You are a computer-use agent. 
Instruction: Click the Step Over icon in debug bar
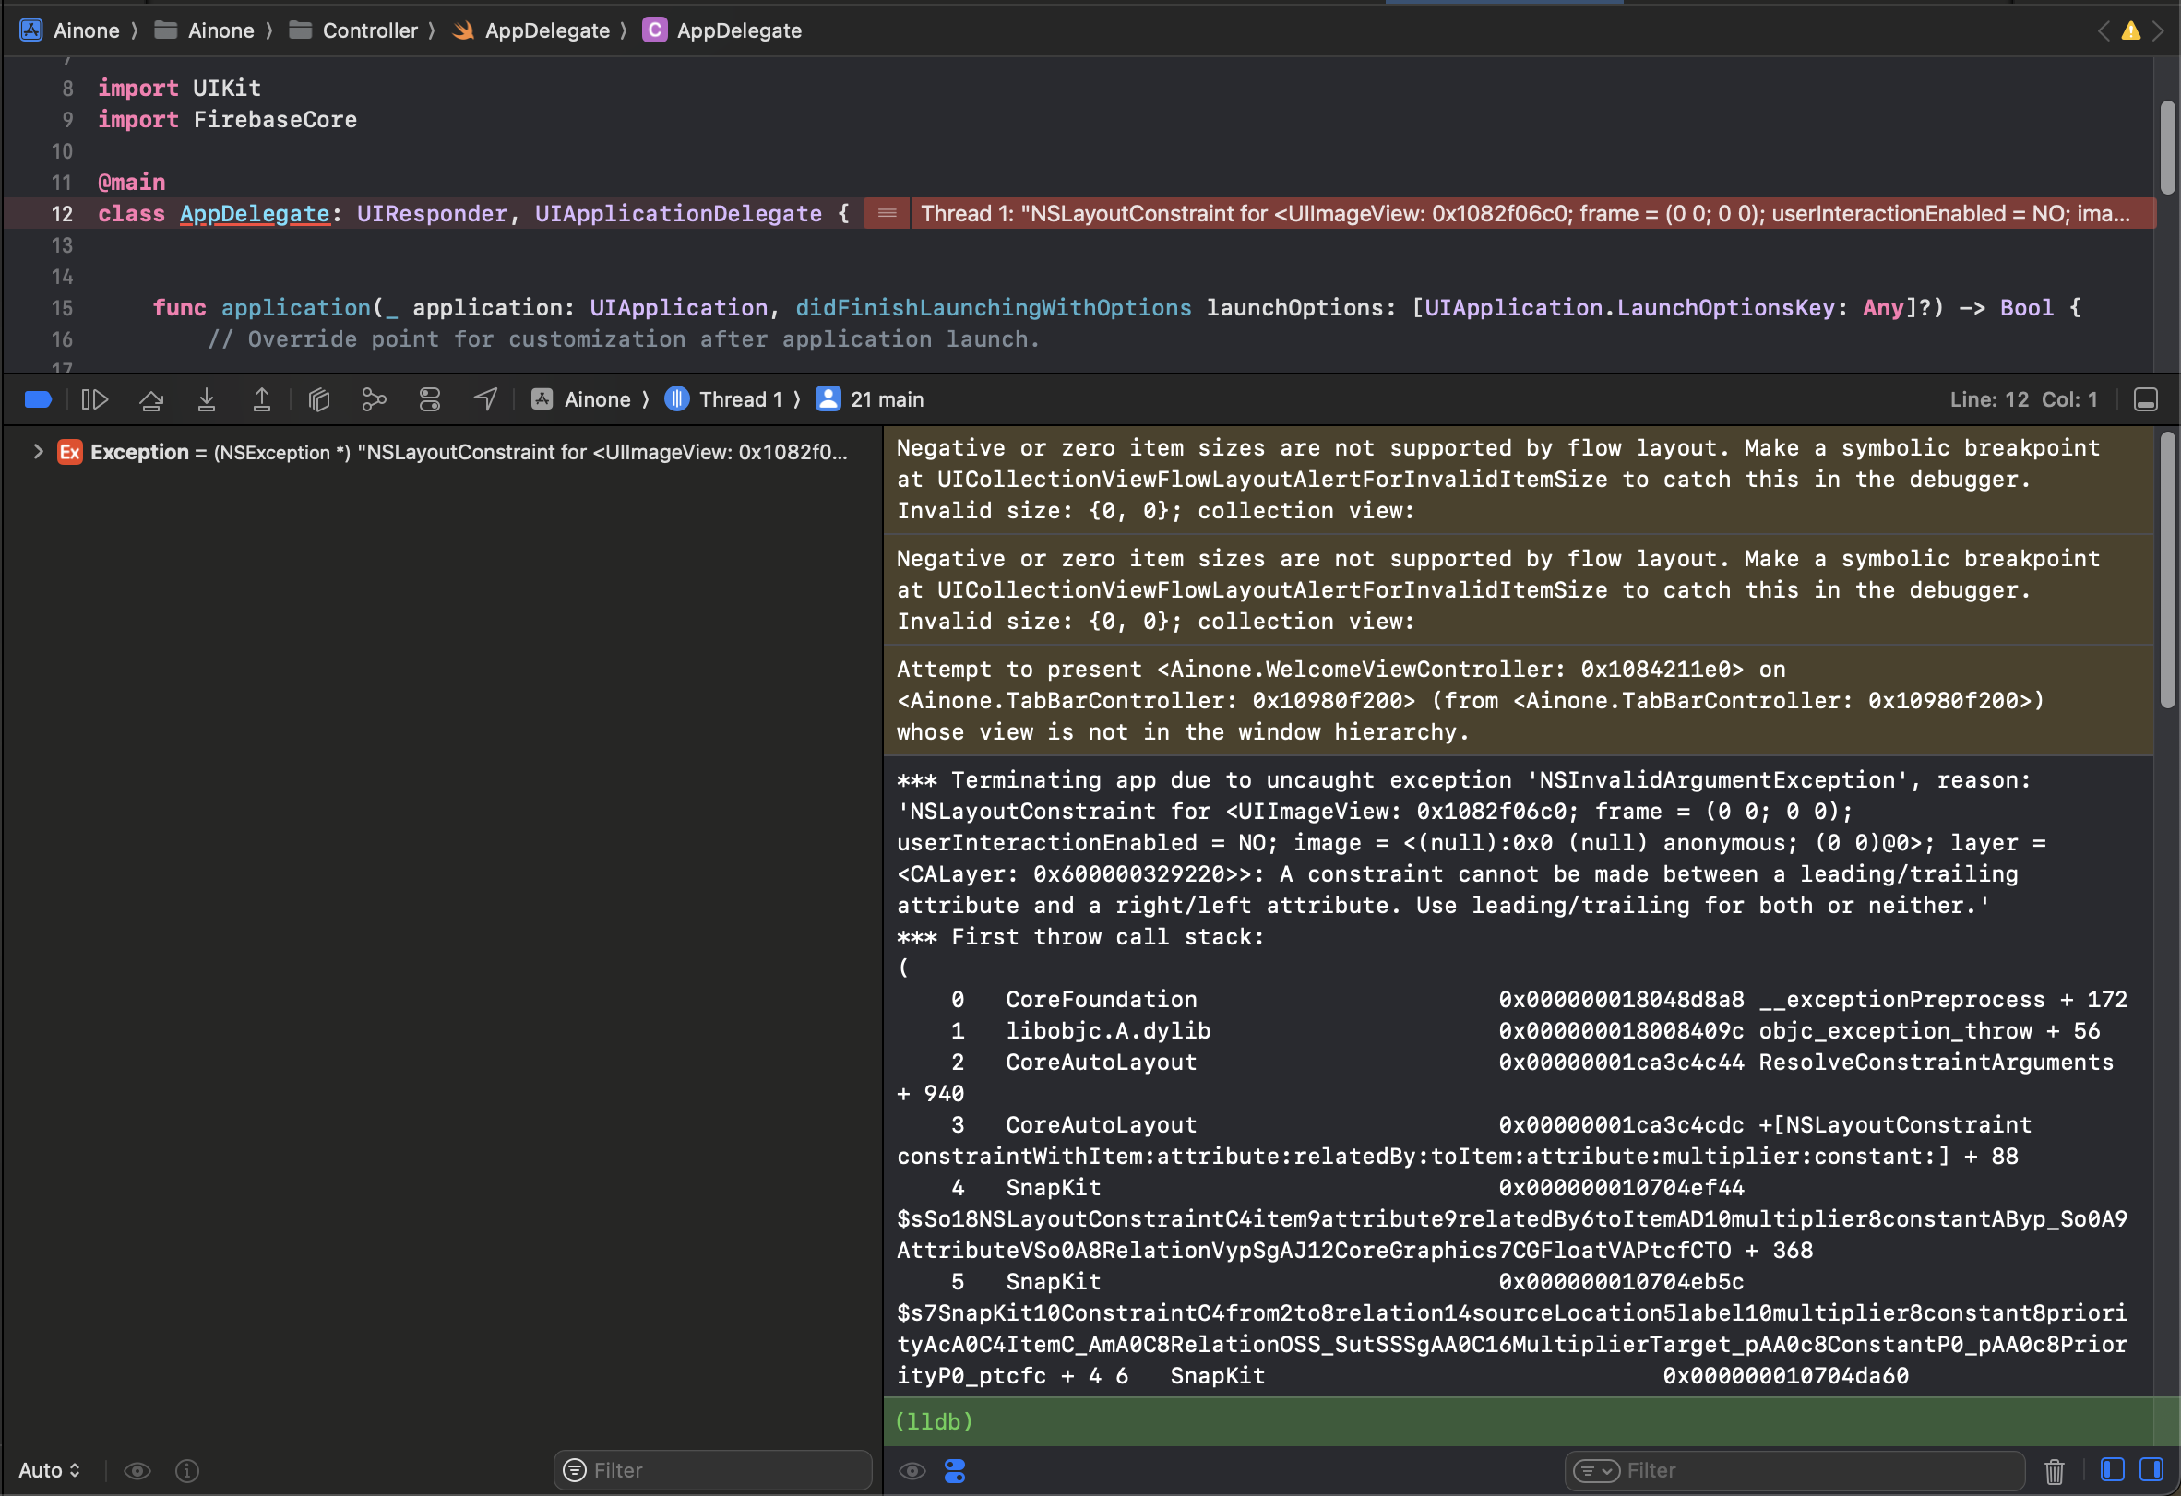(x=151, y=398)
